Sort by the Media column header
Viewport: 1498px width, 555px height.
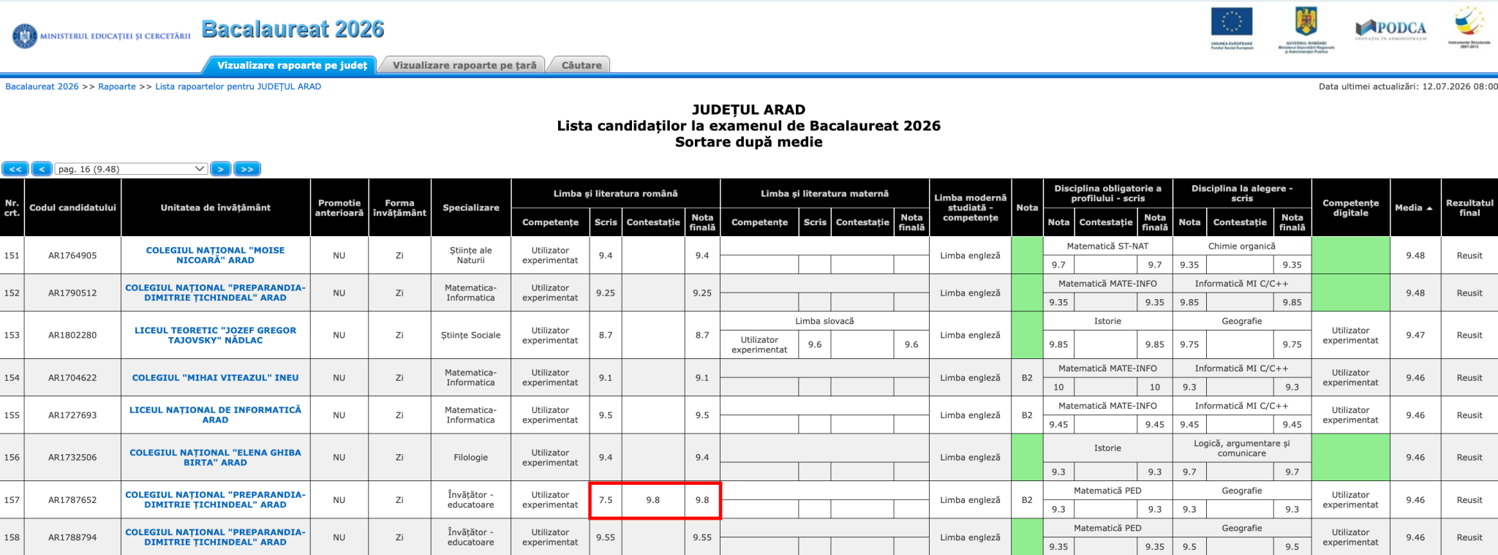pos(1413,208)
